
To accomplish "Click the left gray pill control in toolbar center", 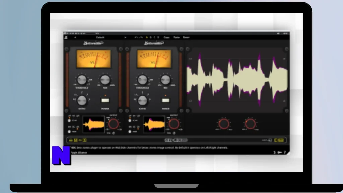I will point(168,140).
